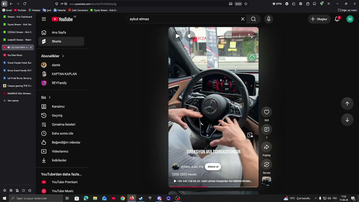This screenshot has width=359, height=202.
Task: Subscribe with the Abone ol button
Action: tap(213, 167)
